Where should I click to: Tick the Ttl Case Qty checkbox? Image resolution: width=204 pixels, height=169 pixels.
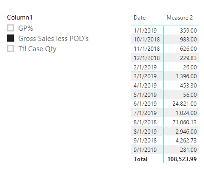pos(11,48)
